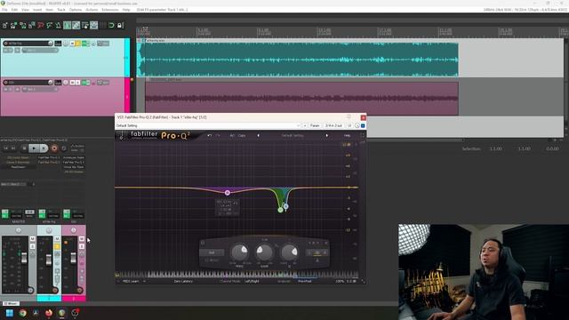Open the Edit menu
The image size is (569, 320).
tap(14, 10)
